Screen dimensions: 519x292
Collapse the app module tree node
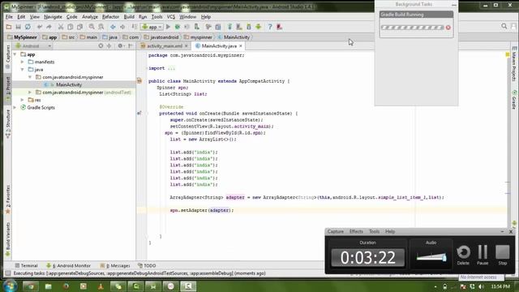point(15,54)
